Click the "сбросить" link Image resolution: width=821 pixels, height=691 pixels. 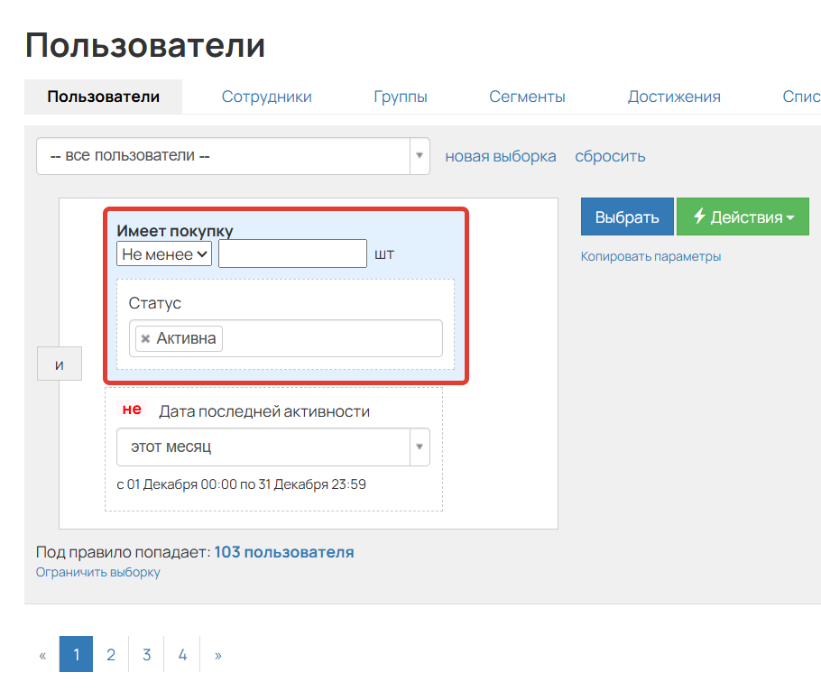pos(610,156)
